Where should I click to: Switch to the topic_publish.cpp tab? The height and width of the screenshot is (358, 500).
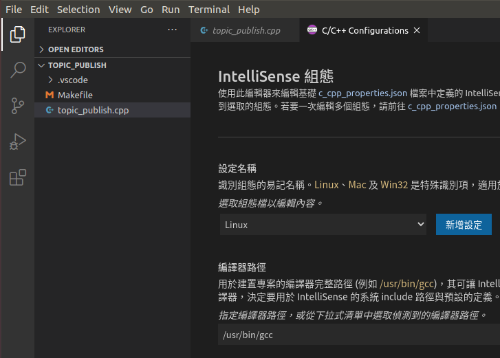click(245, 30)
